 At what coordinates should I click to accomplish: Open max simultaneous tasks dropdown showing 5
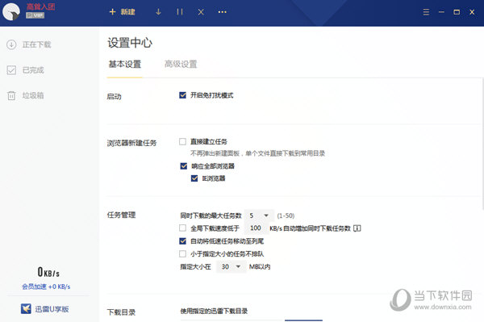[x=259, y=215]
